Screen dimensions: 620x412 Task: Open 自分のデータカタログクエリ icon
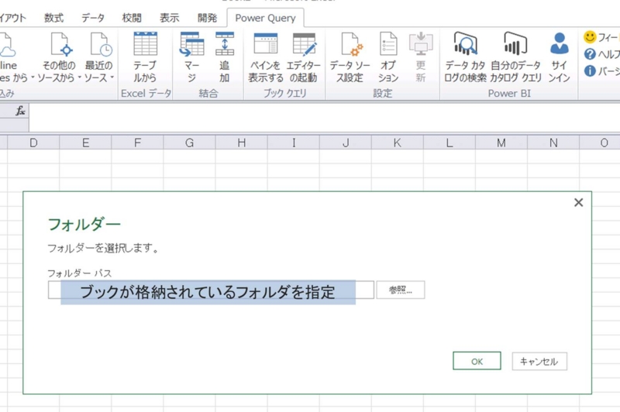click(515, 44)
